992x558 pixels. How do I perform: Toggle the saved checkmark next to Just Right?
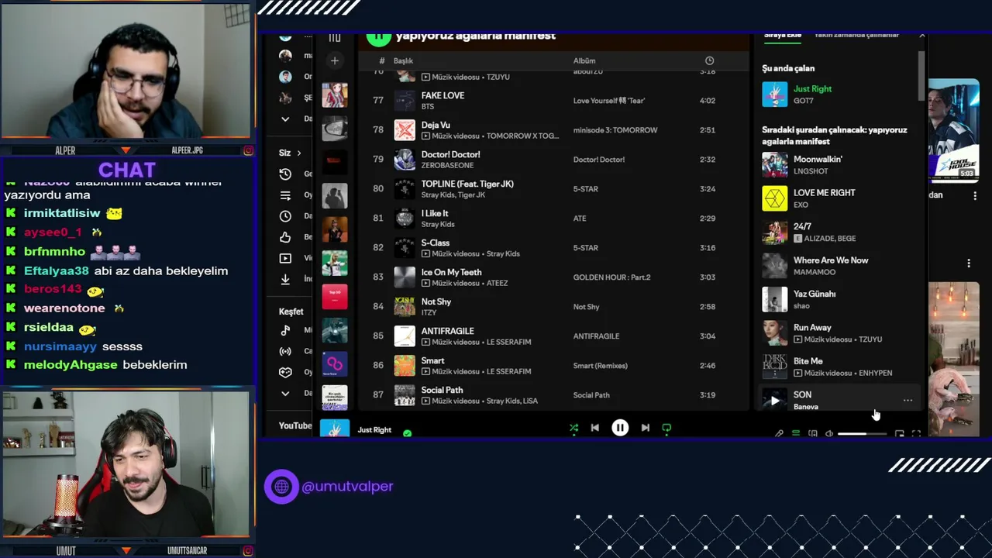point(407,433)
